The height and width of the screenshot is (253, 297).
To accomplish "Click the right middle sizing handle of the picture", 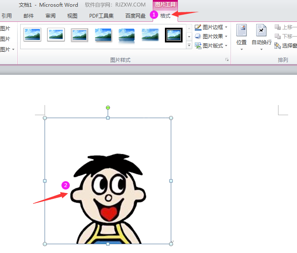I will pyautogui.click(x=171, y=181).
